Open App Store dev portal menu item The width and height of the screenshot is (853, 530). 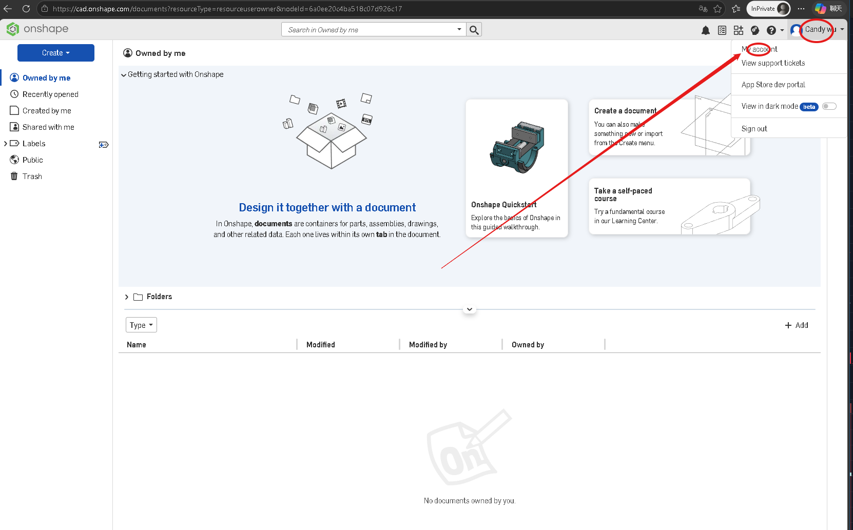click(x=773, y=85)
